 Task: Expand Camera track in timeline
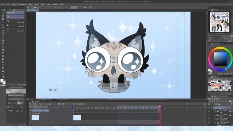(32, 110)
